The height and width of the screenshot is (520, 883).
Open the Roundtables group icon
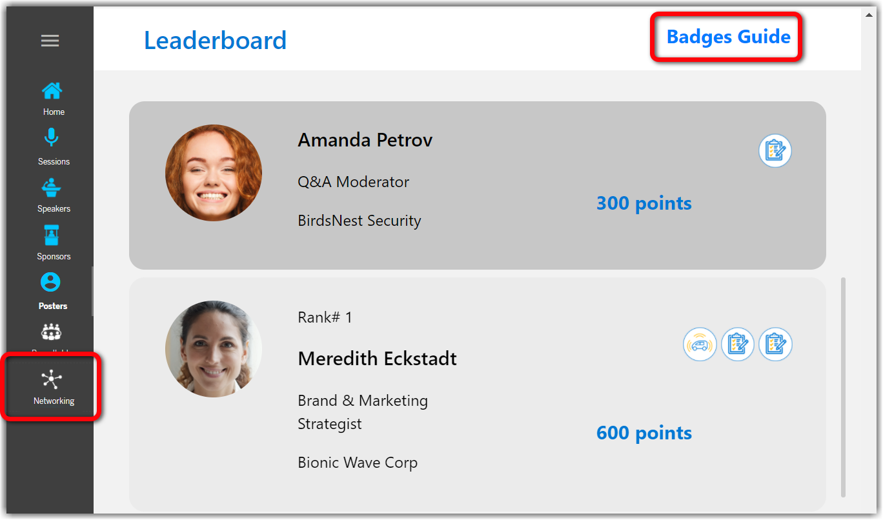[51, 332]
